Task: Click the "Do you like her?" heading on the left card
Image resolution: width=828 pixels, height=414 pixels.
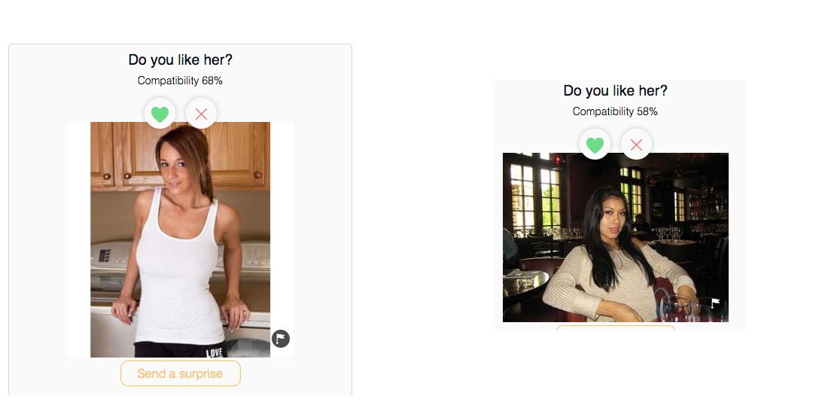Action: (x=180, y=59)
